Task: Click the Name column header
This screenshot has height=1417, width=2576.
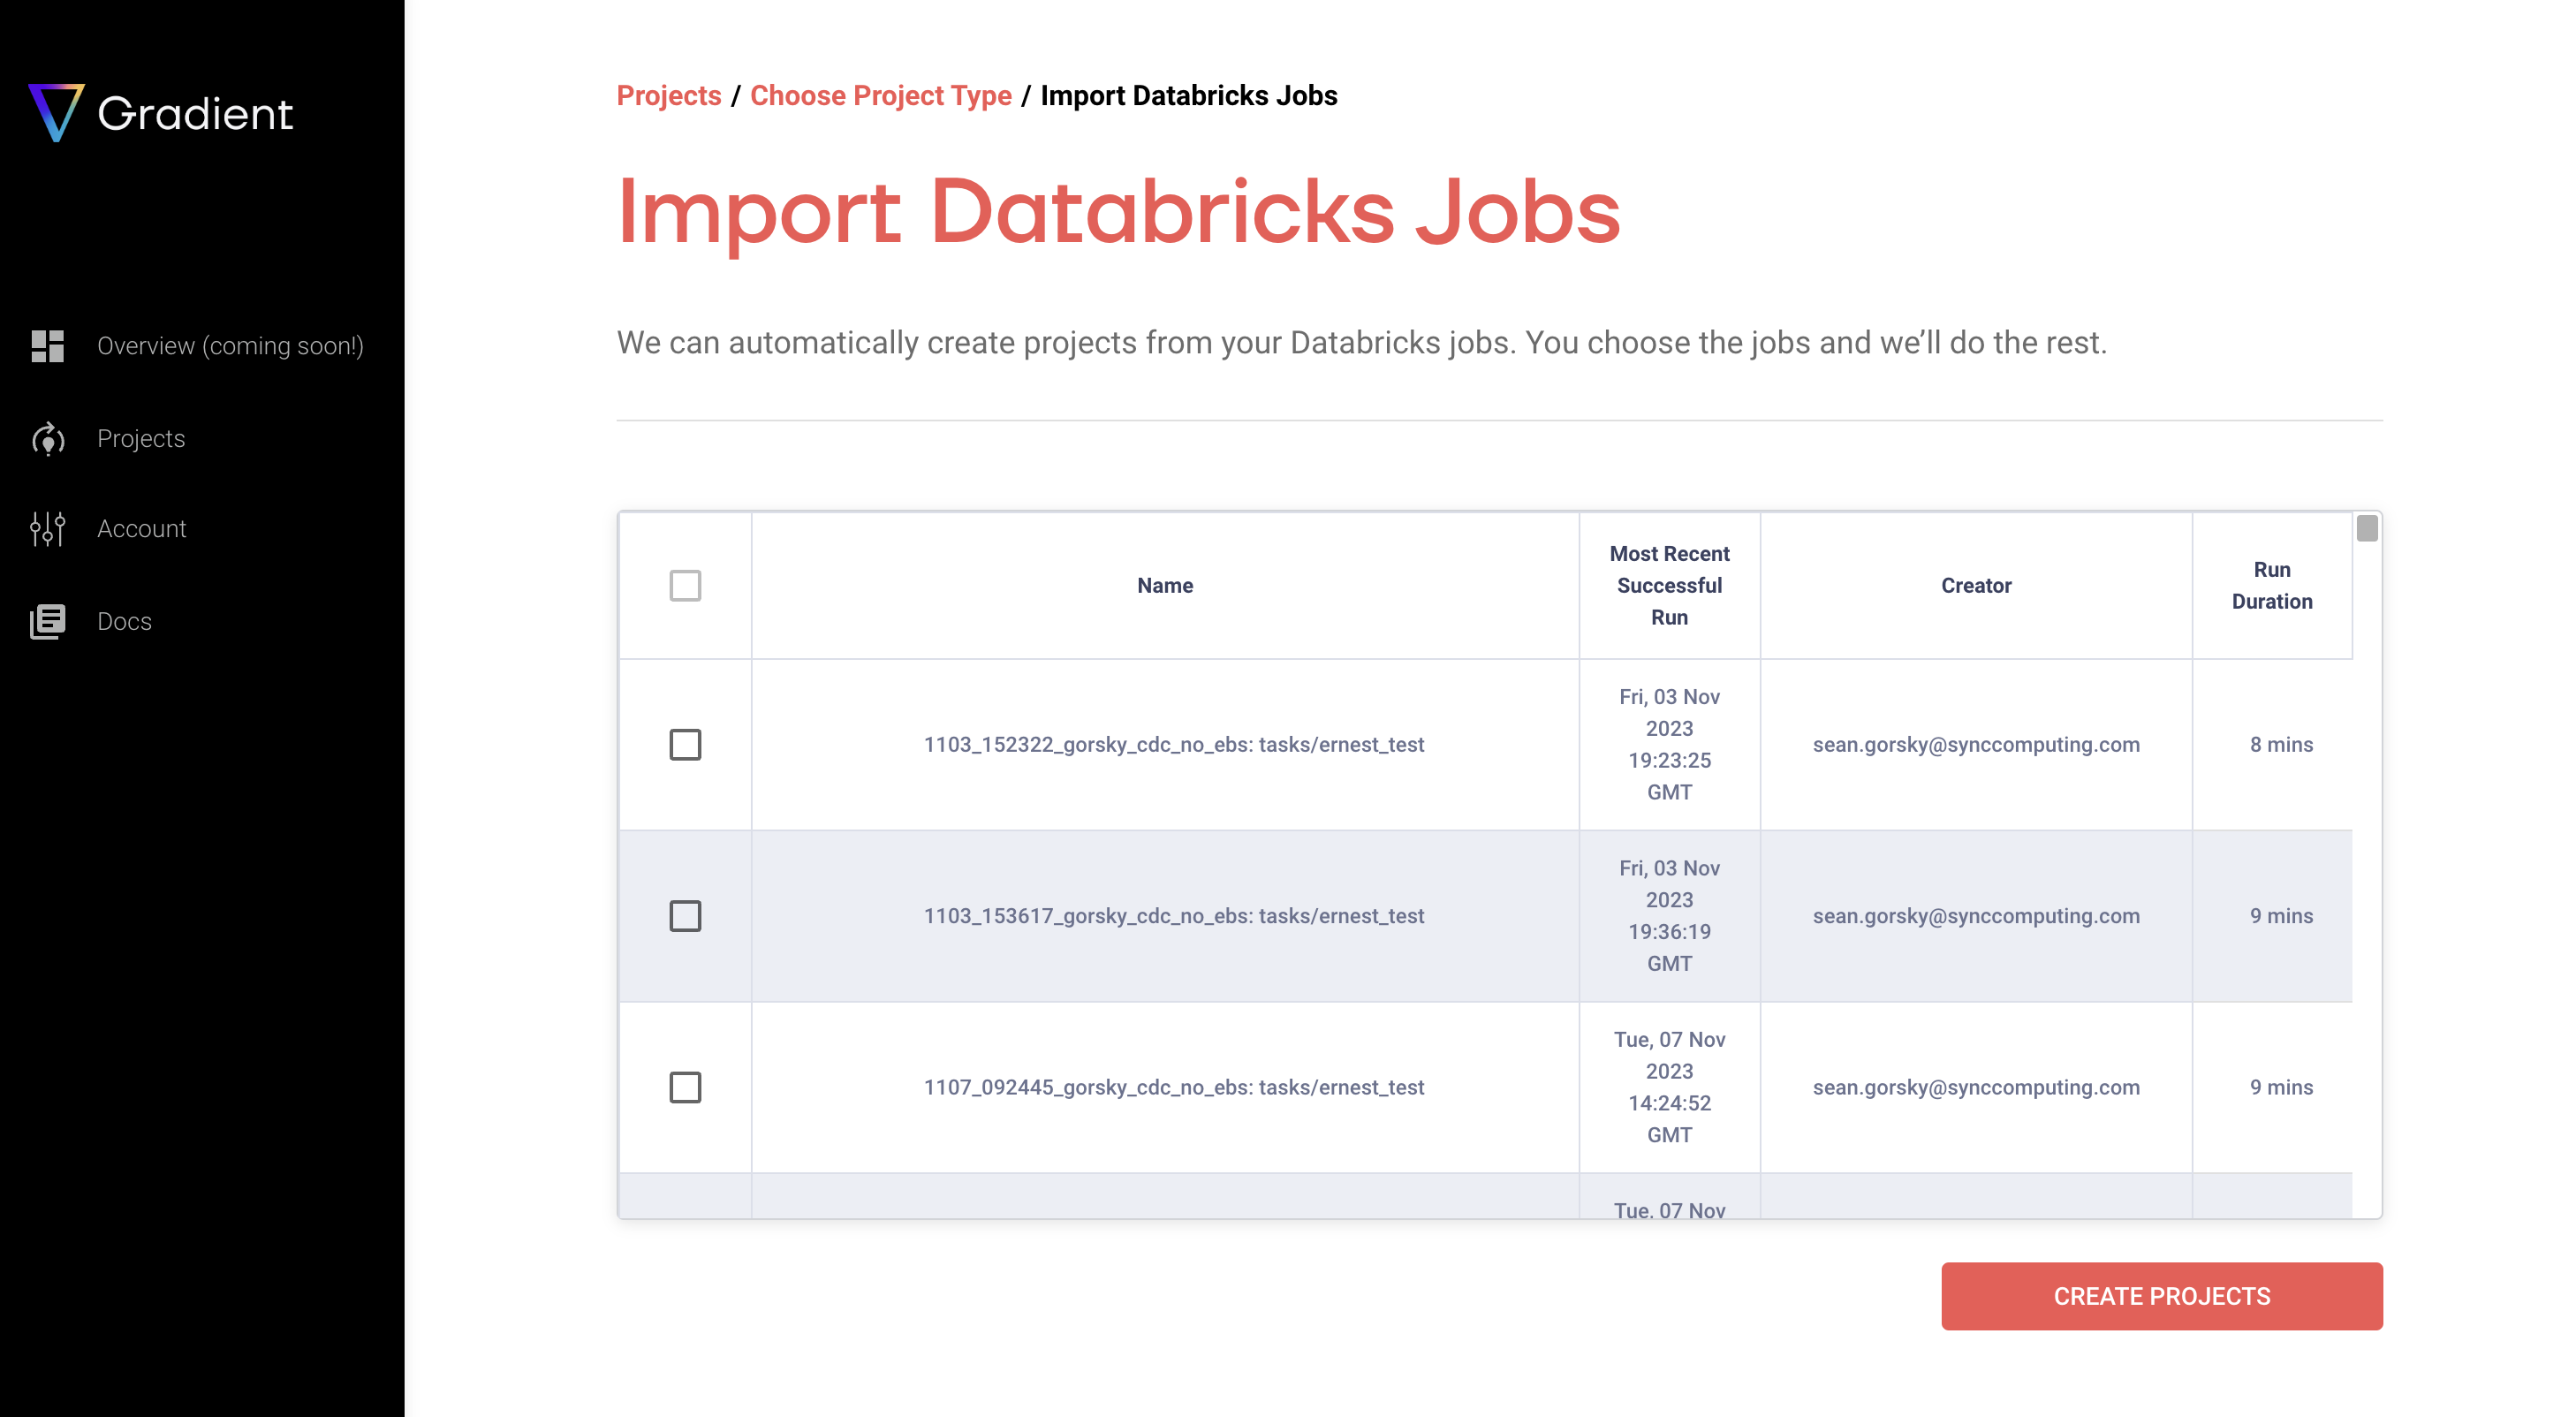Action: tap(1165, 585)
